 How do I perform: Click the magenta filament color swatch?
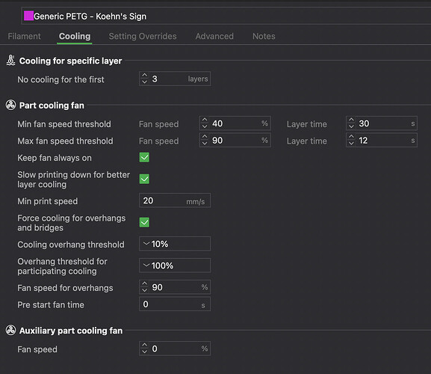pyautogui.click(x=28, y=16)
